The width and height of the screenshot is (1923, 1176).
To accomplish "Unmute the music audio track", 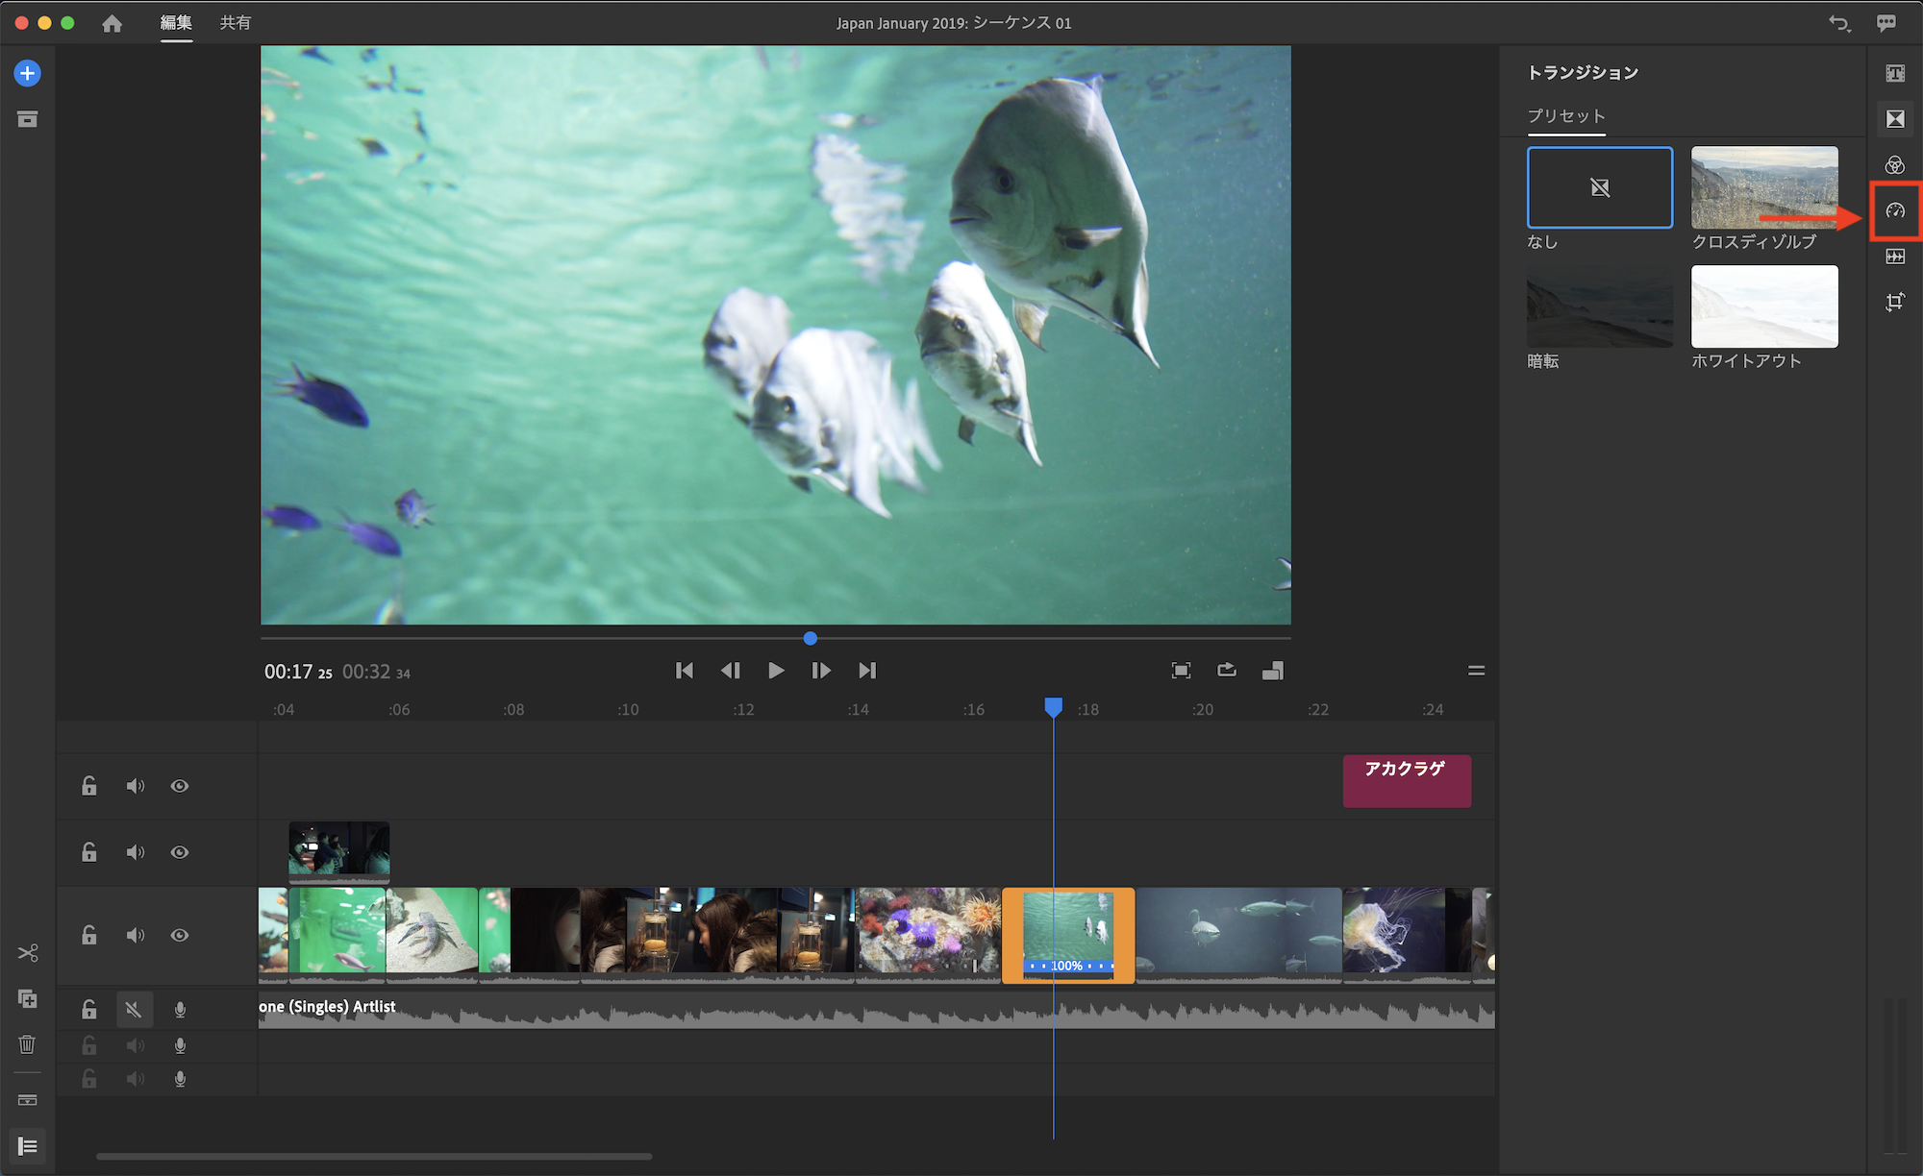I will [x=134, y=1009].
